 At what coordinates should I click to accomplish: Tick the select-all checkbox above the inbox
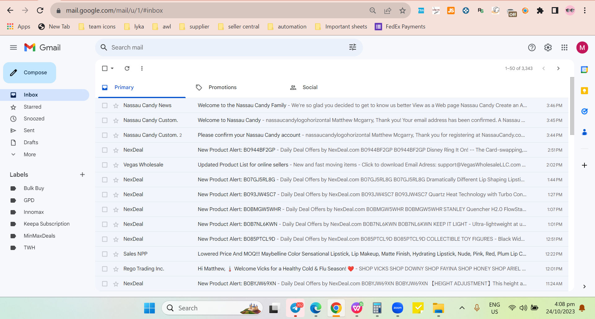[x=105, y=68]
